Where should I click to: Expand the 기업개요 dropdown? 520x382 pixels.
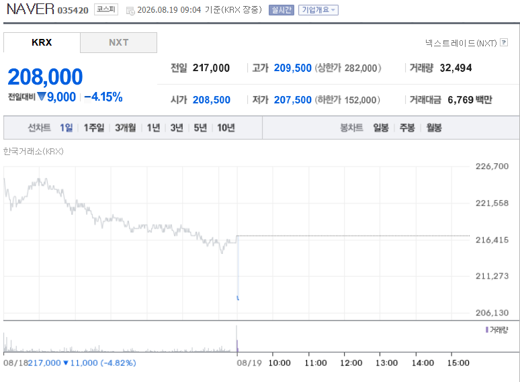318,10
